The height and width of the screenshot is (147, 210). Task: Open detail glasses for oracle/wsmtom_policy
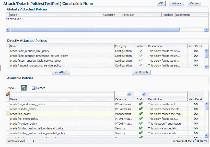pyautogui.click(x=195, y=123)
